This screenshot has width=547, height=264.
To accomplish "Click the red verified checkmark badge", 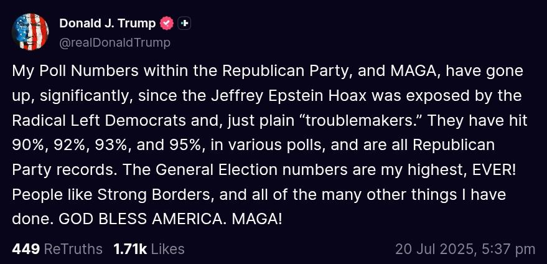I will (167, 24).
